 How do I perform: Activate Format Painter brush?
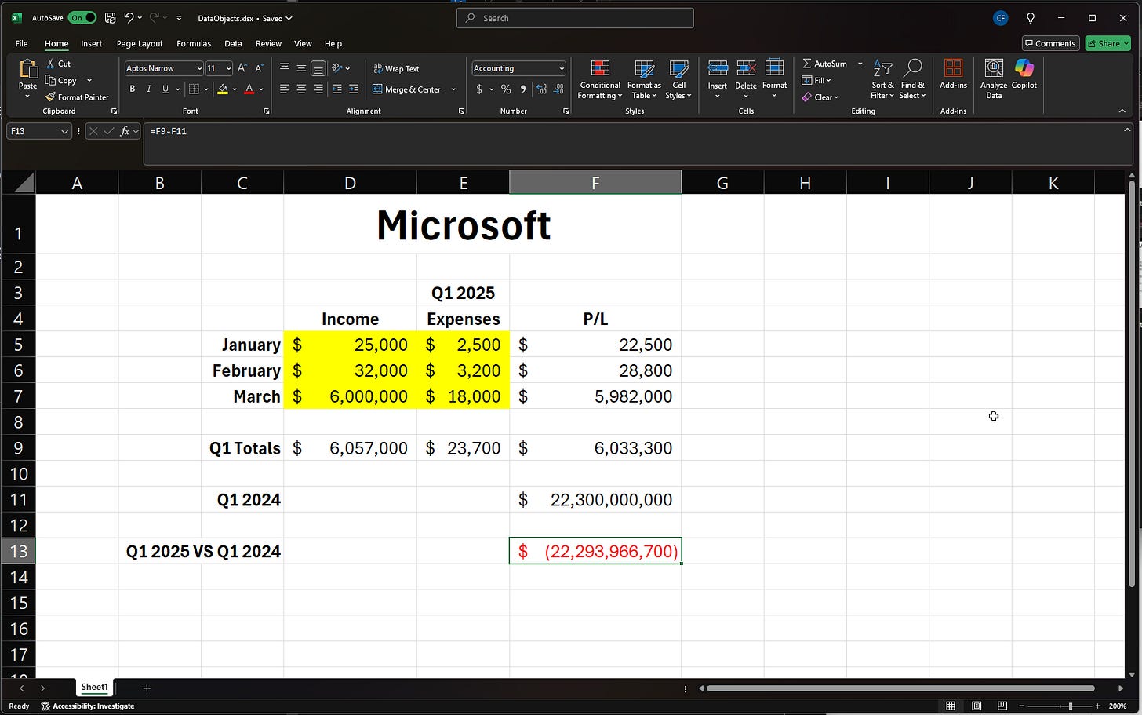51,97
